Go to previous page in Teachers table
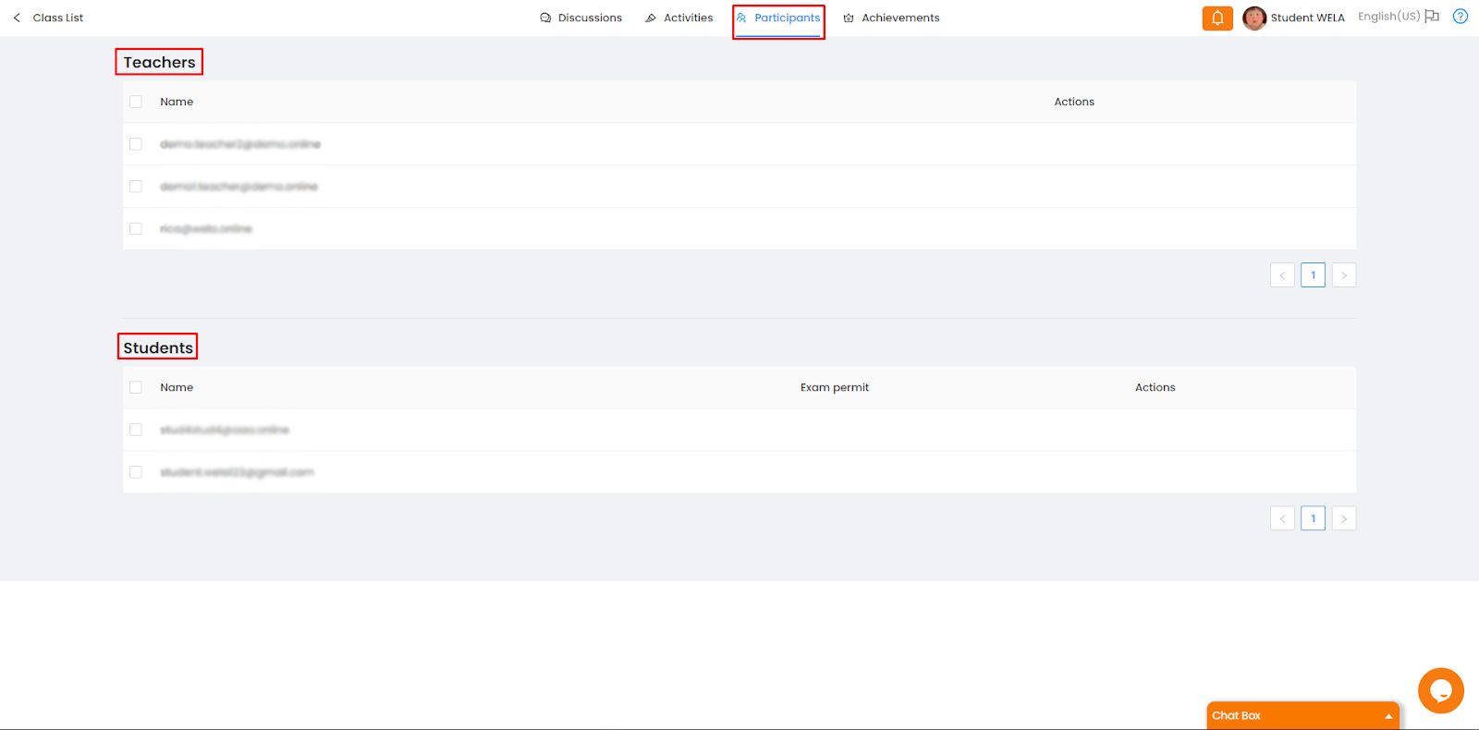The image size is (1479, 730). pos(1282,275)
